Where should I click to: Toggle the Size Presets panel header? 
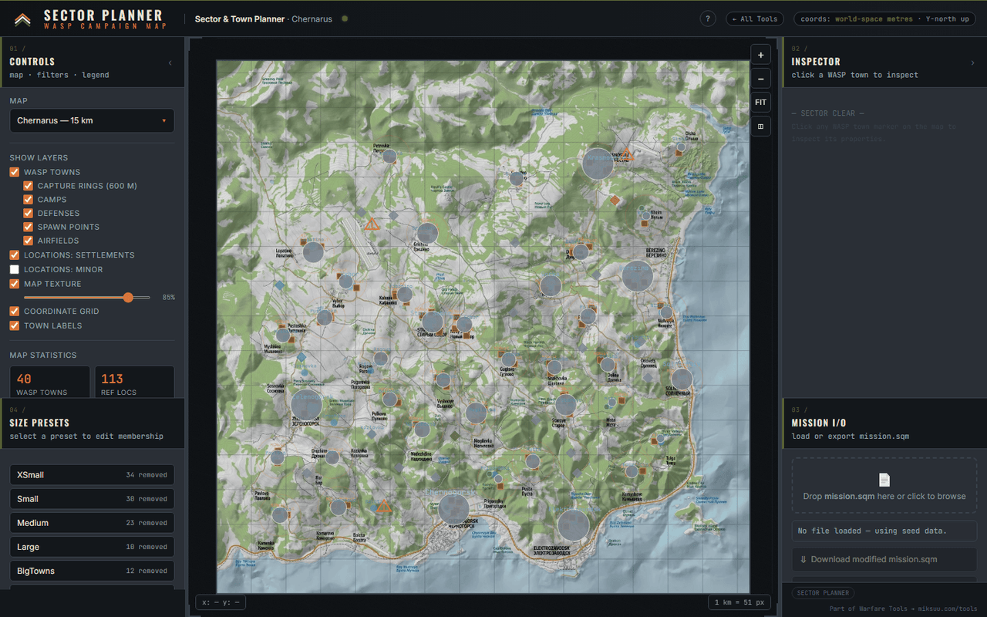[x=93, y=423]
